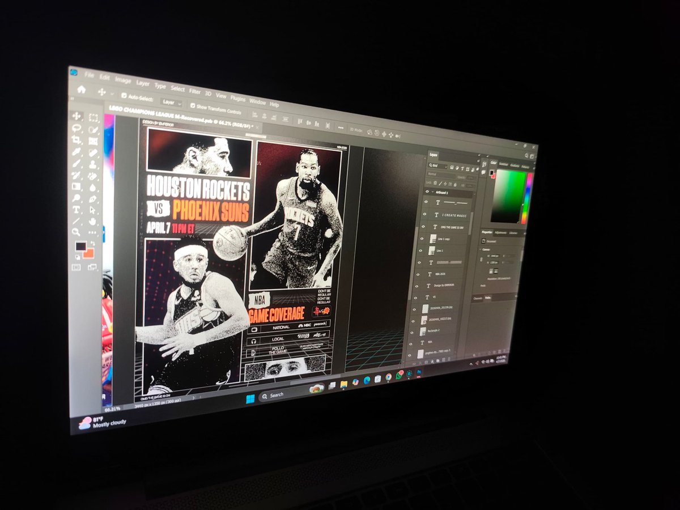Click the foreground color swatch in toolbox
Image resolution: width=680 pixels, height=510 pixels.
point(81,246)
